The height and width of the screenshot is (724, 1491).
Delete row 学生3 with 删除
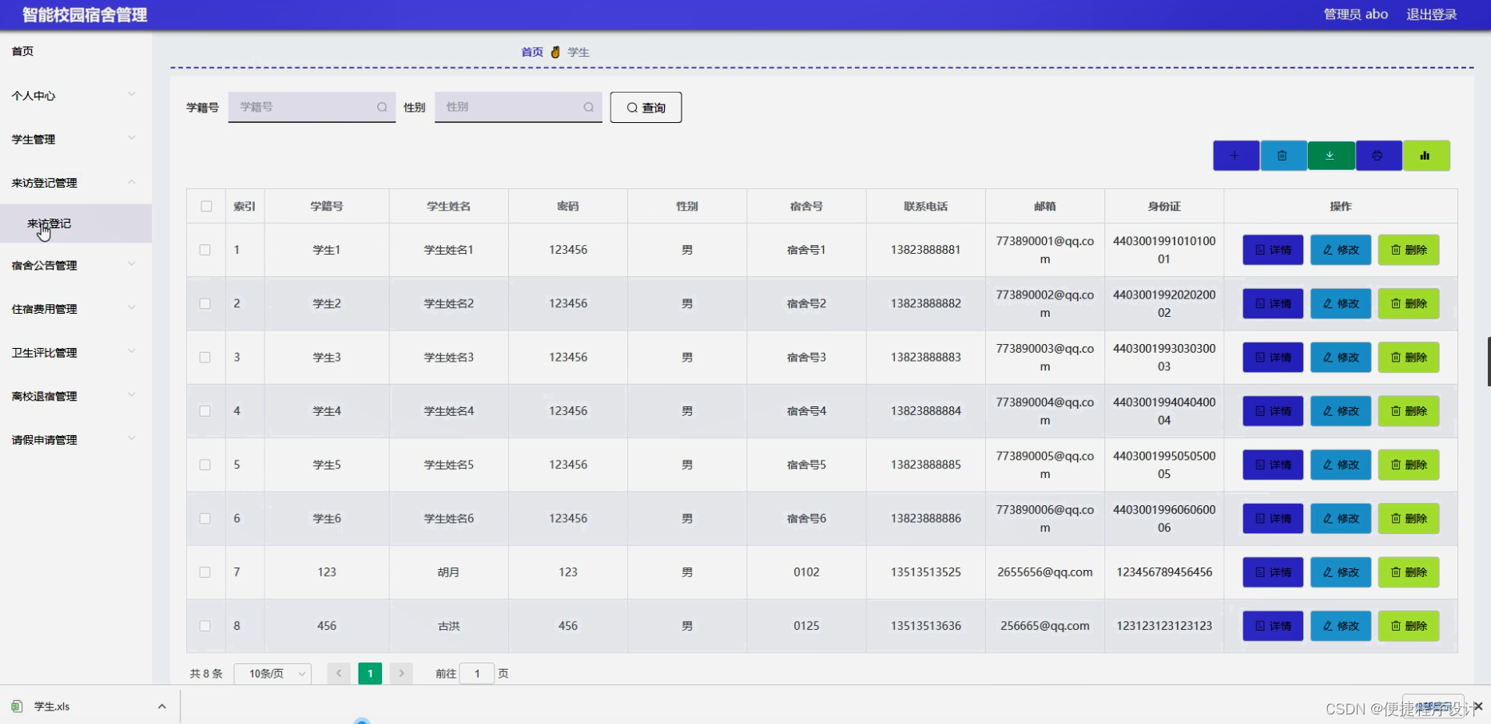coord(1409,357)
